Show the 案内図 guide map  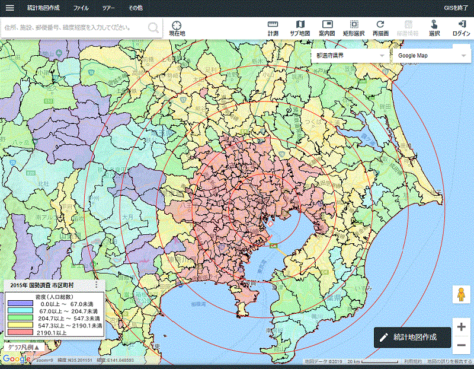tap(327, 28)
